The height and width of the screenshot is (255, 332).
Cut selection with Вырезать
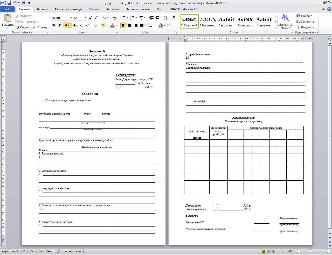(x=24, y=16)
